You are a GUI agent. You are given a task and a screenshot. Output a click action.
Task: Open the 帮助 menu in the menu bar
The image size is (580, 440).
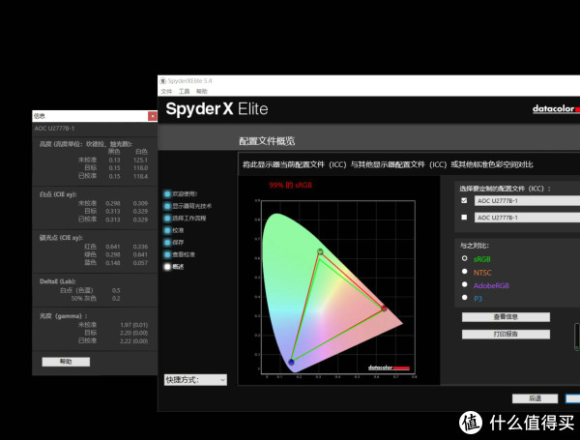tap(202, 92)
